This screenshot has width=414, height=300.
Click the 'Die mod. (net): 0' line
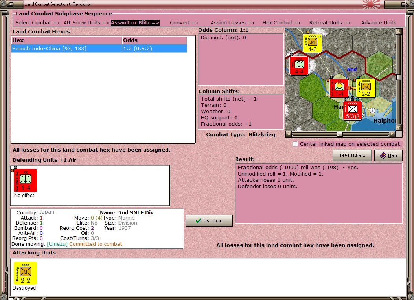223,37
